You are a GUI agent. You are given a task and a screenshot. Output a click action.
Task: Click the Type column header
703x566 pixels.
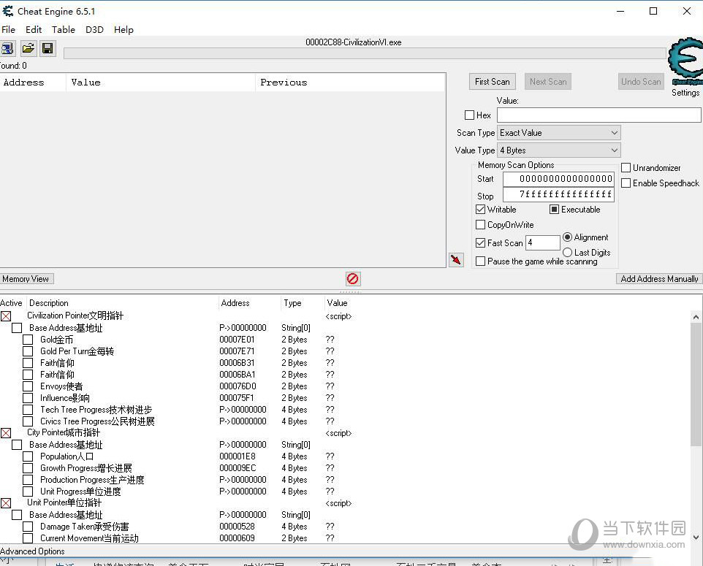coord(292,303)
